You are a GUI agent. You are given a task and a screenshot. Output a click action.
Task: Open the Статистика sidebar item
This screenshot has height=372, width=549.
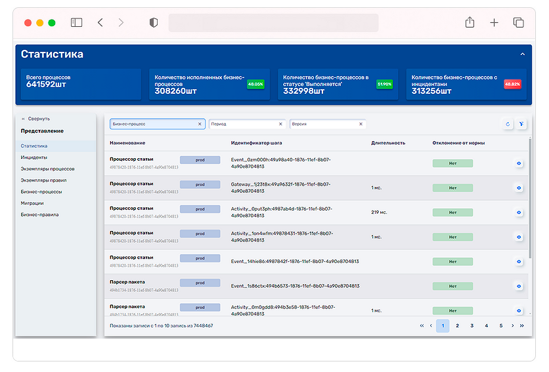click(x=56, y=146)
